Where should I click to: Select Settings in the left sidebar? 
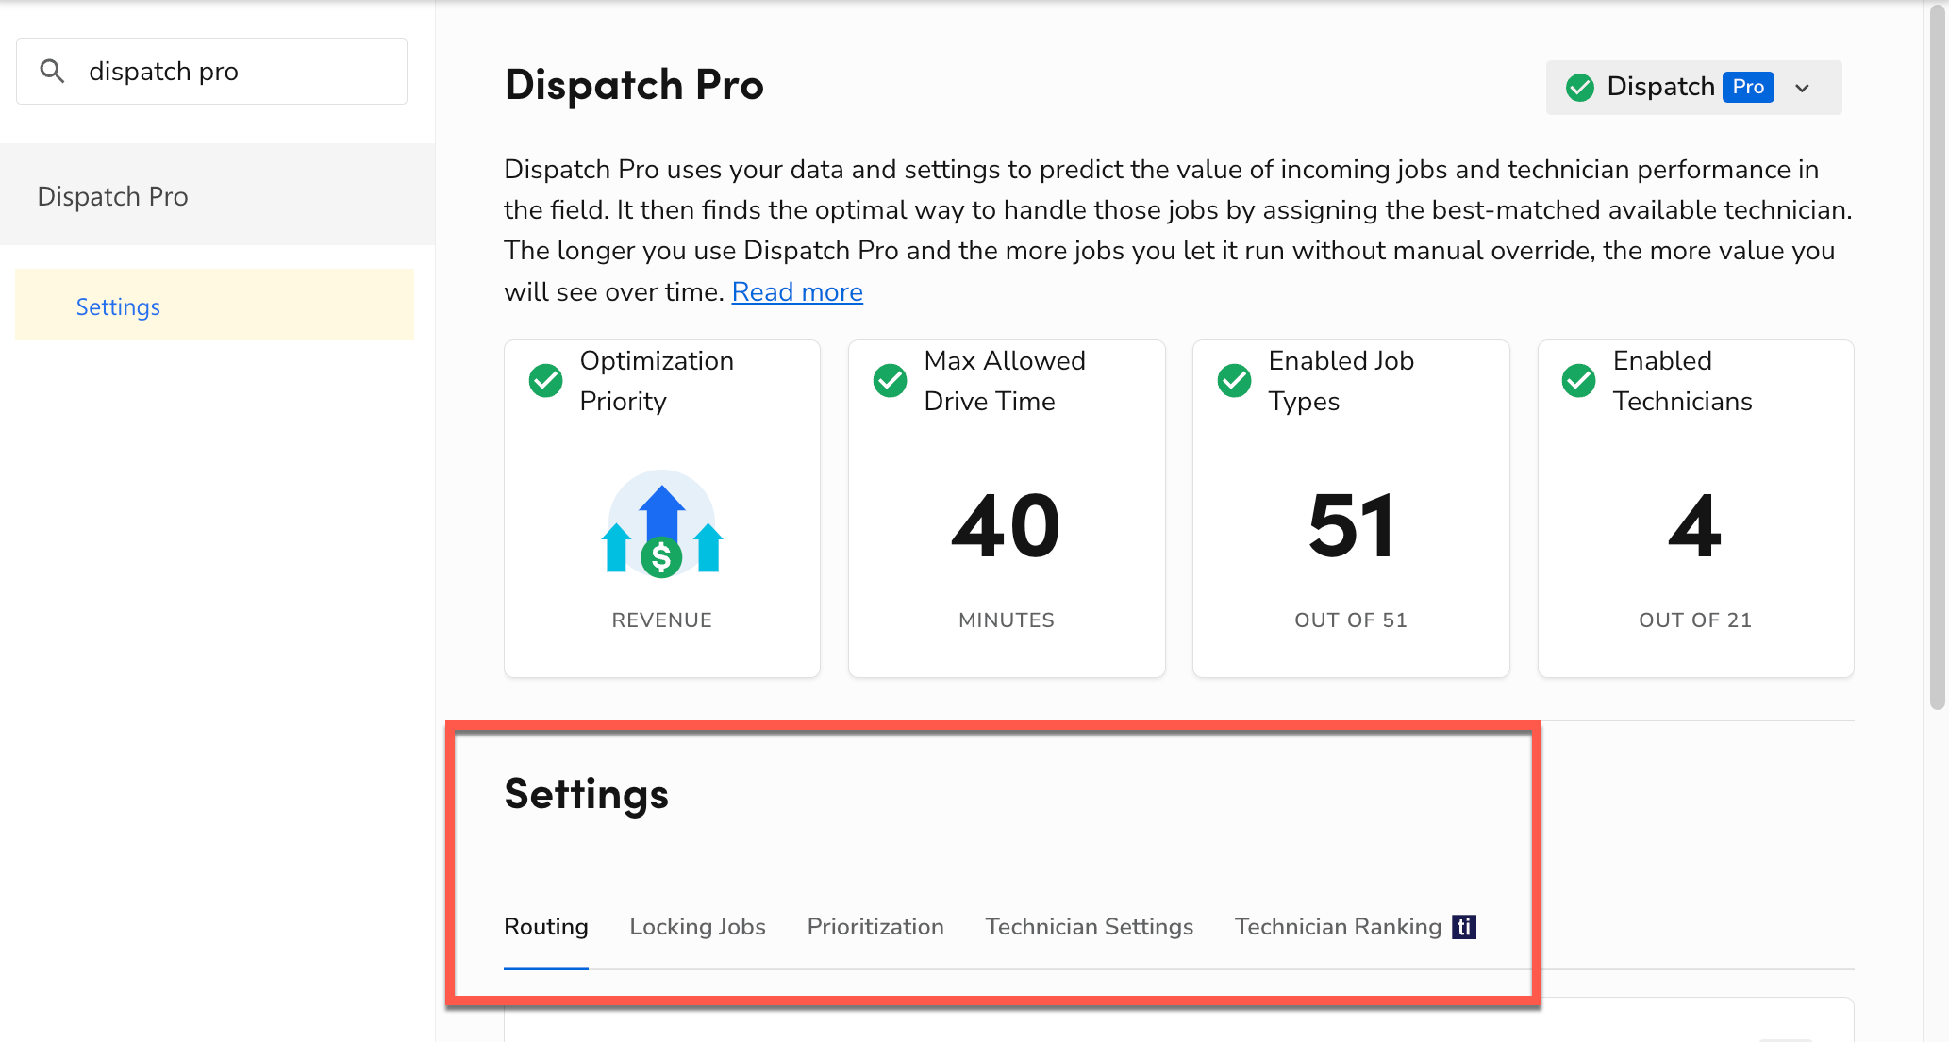pyautogui.click(x=214, y=305)
